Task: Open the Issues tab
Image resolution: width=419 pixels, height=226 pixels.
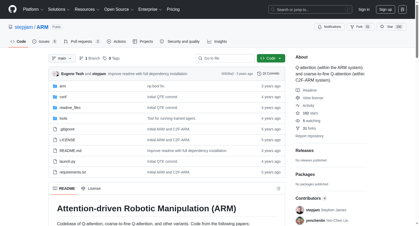Action: tap(45, 41)
